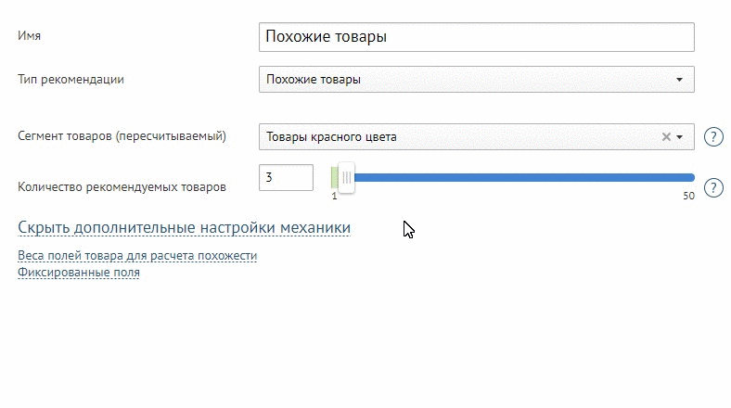Image resolution: width=731 pixels, height=408 pixels.
Task: Grab the slider handle with grip lines
Action: [x=346, y=177]
